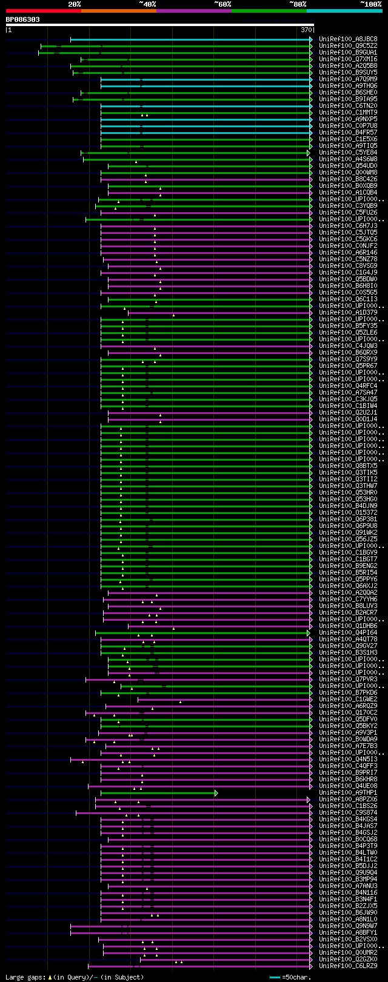388x982 pixels.
Task: Click hit label UniRef100_B6JW90
Action: tap(348, 913)
